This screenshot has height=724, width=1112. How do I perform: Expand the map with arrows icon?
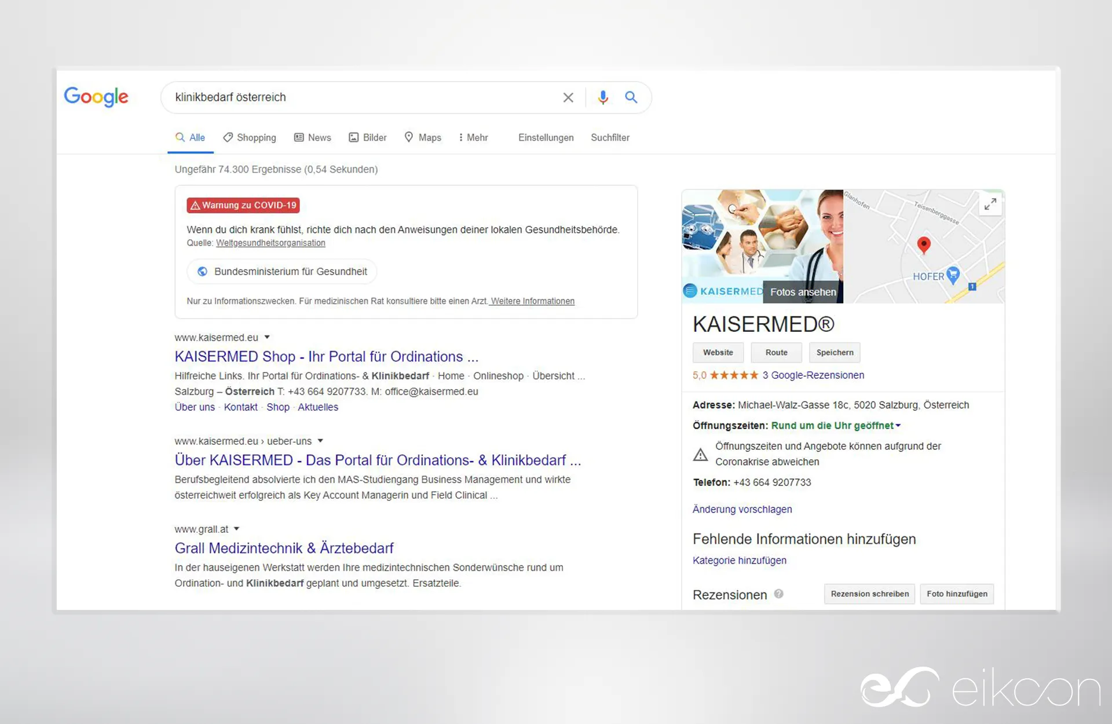click(x=990, y=204)
